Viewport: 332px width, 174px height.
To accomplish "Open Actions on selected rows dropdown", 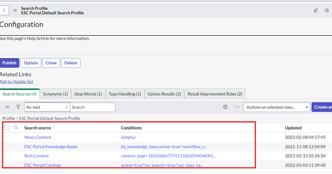I will [277, 107].
